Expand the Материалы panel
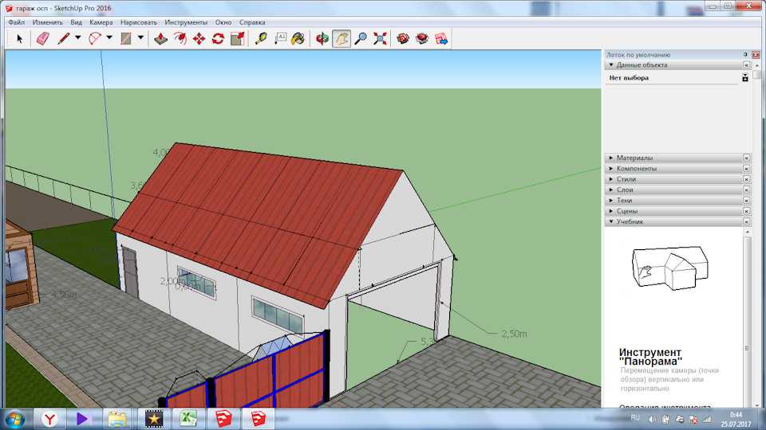766x430 pixels. pyautogui.click(x=611, y=158)
